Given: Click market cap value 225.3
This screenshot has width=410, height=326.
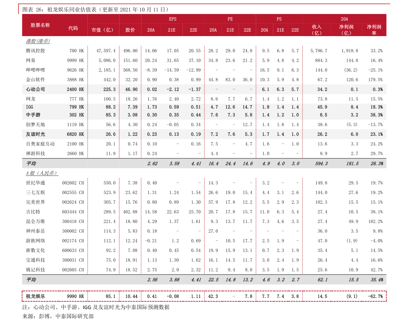Looking at the screenshot, I should click(109, 89).
